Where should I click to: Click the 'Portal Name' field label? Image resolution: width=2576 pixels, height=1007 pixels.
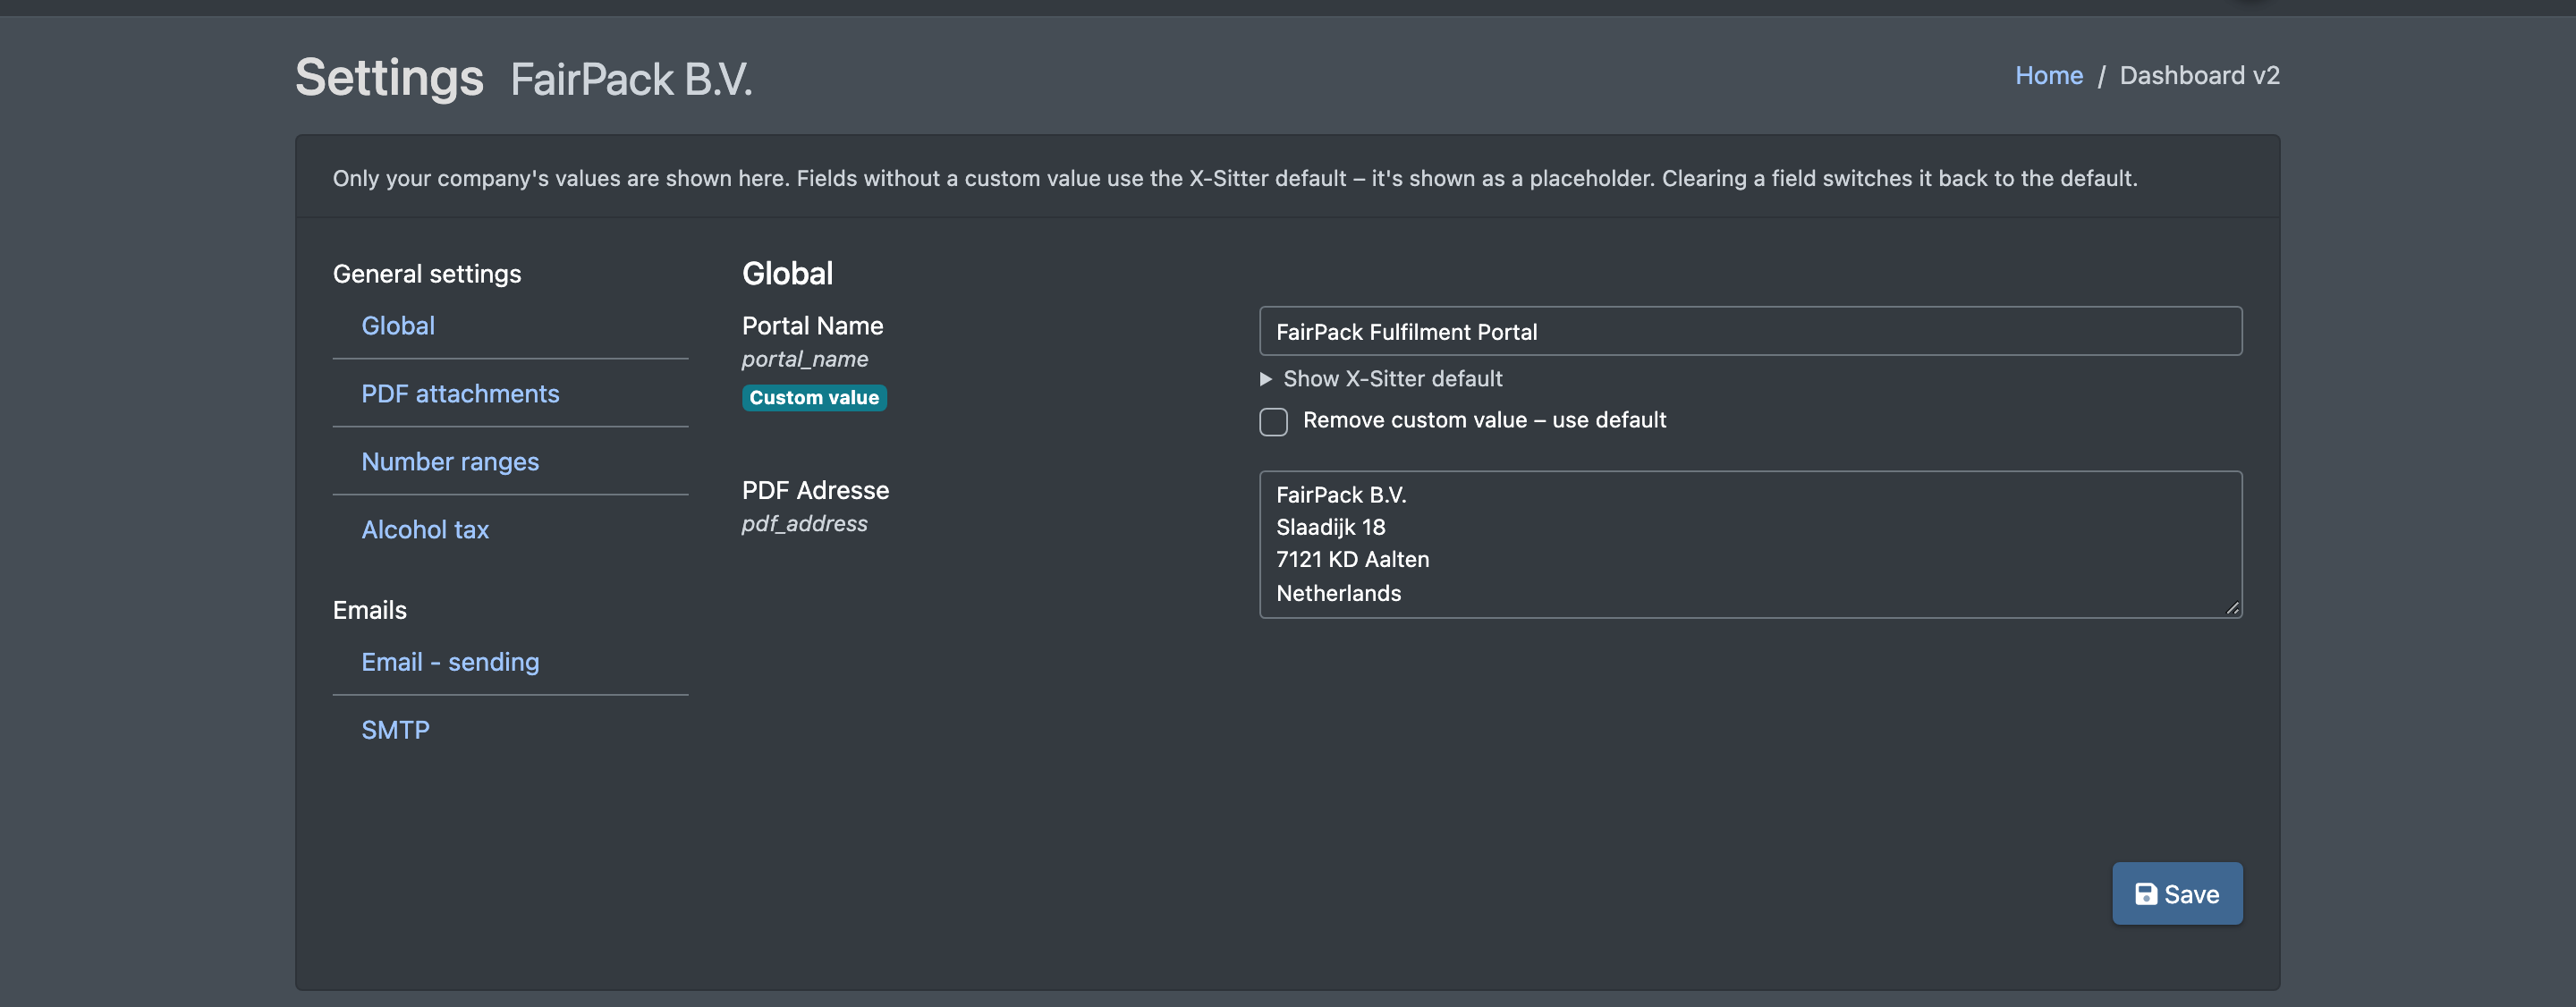[x=812, y=325]
